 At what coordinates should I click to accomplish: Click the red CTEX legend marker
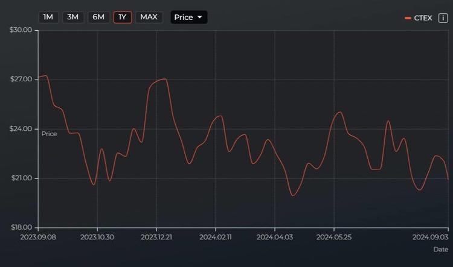coord(408,18)
